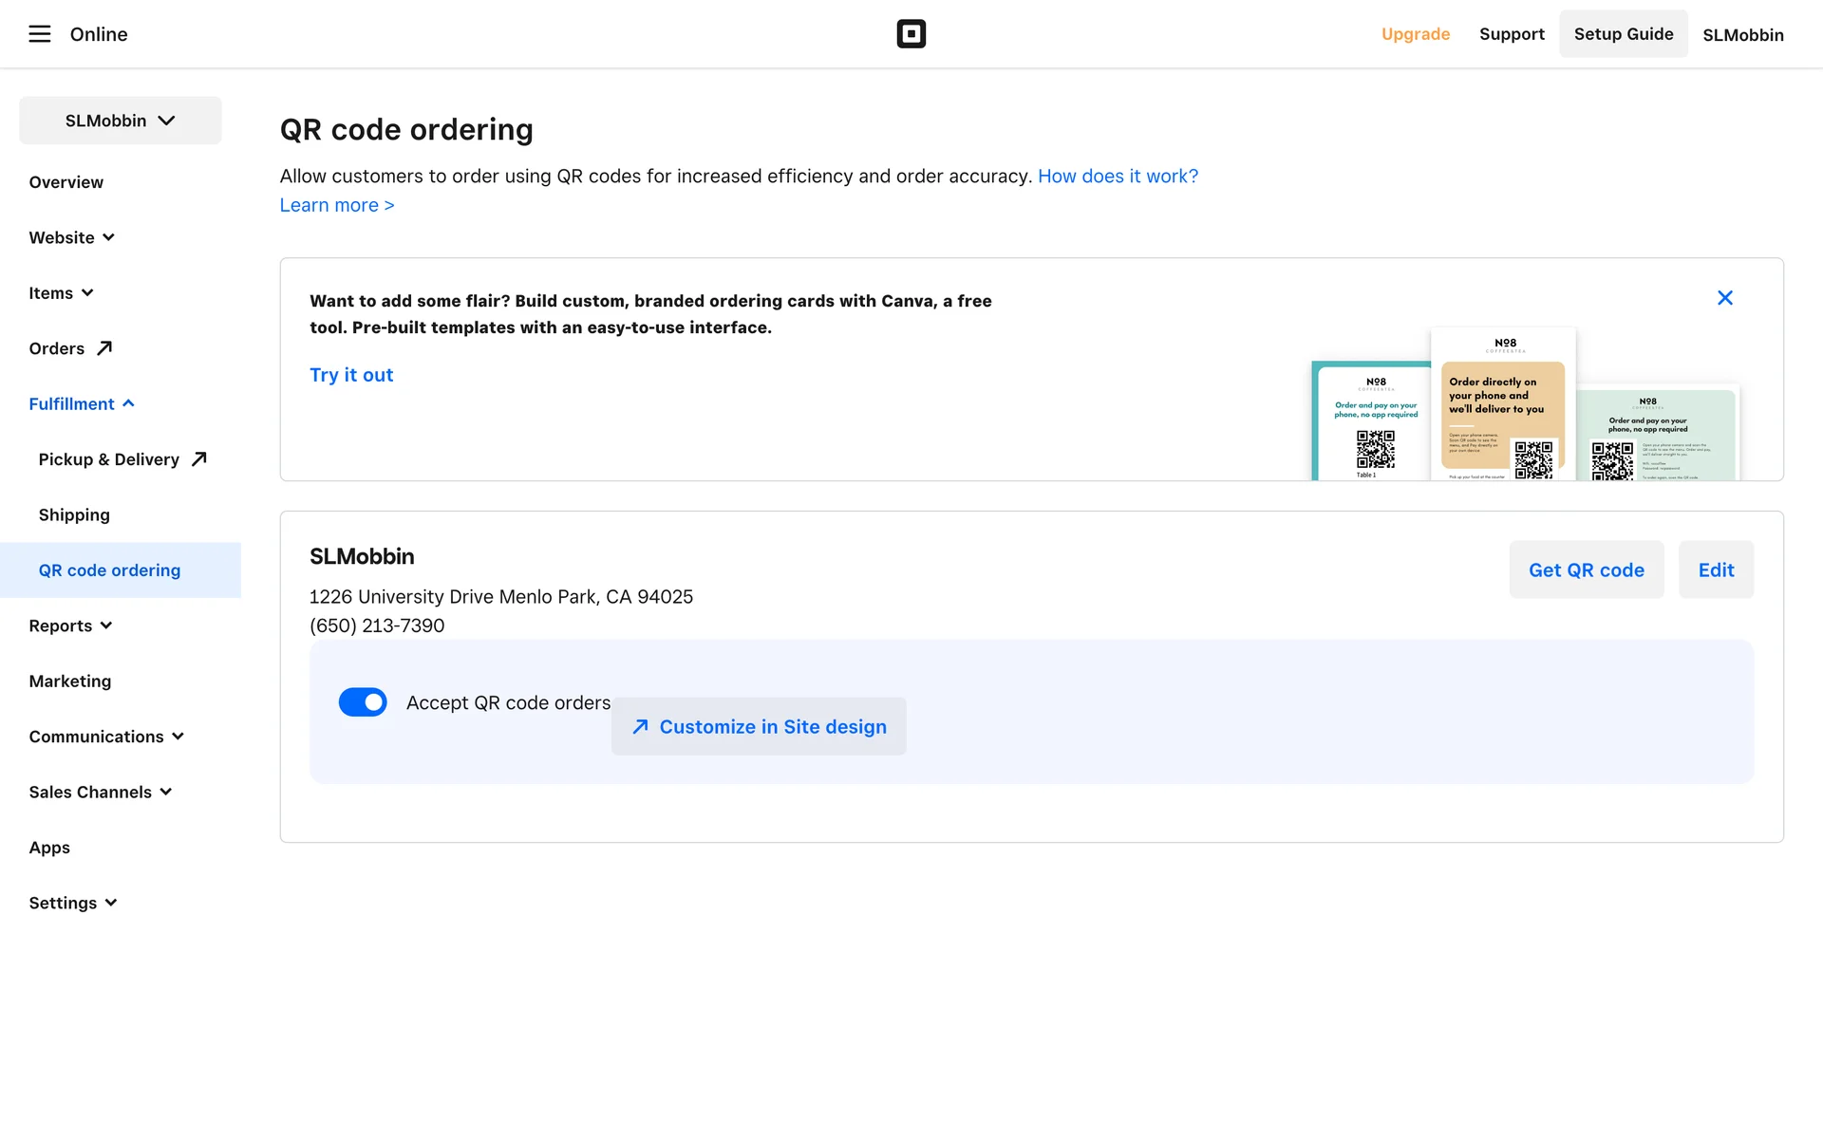Click the Upgrade link in header
The height and width of the screenshot is (1139, 1823).
point(1415,34)
